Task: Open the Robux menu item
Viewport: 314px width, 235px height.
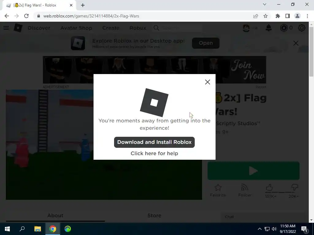Action: point(138,28)
